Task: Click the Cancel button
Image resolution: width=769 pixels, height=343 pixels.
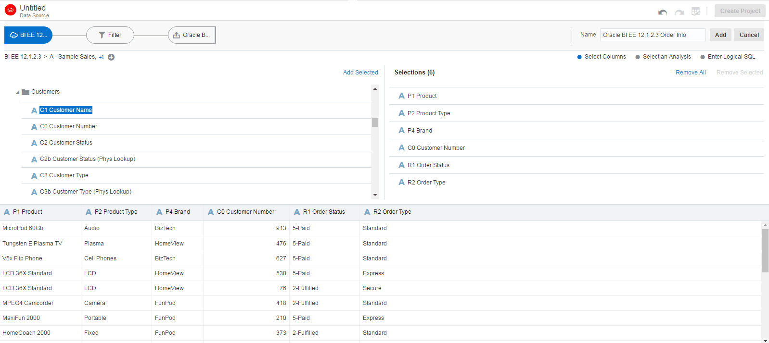Action: [x=749, y=35]
